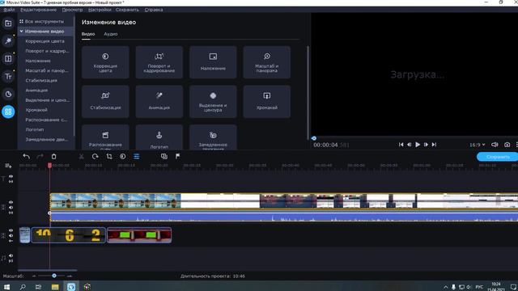Take a snapshot with camera icon
Screen dimensions: 518x291
click(507, 145)
